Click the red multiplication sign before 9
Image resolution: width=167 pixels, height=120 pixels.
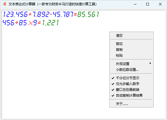(x=31, y=23)
